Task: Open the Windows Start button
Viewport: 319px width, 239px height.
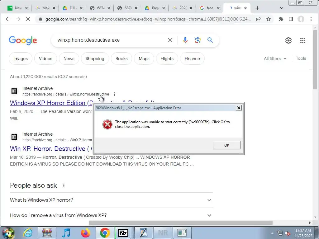Action: tap(8, 233)
